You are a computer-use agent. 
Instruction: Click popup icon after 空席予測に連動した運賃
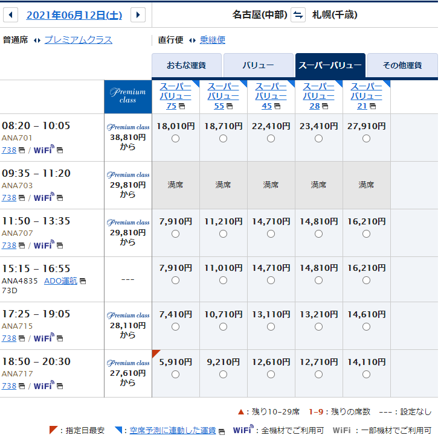[222, 431]
